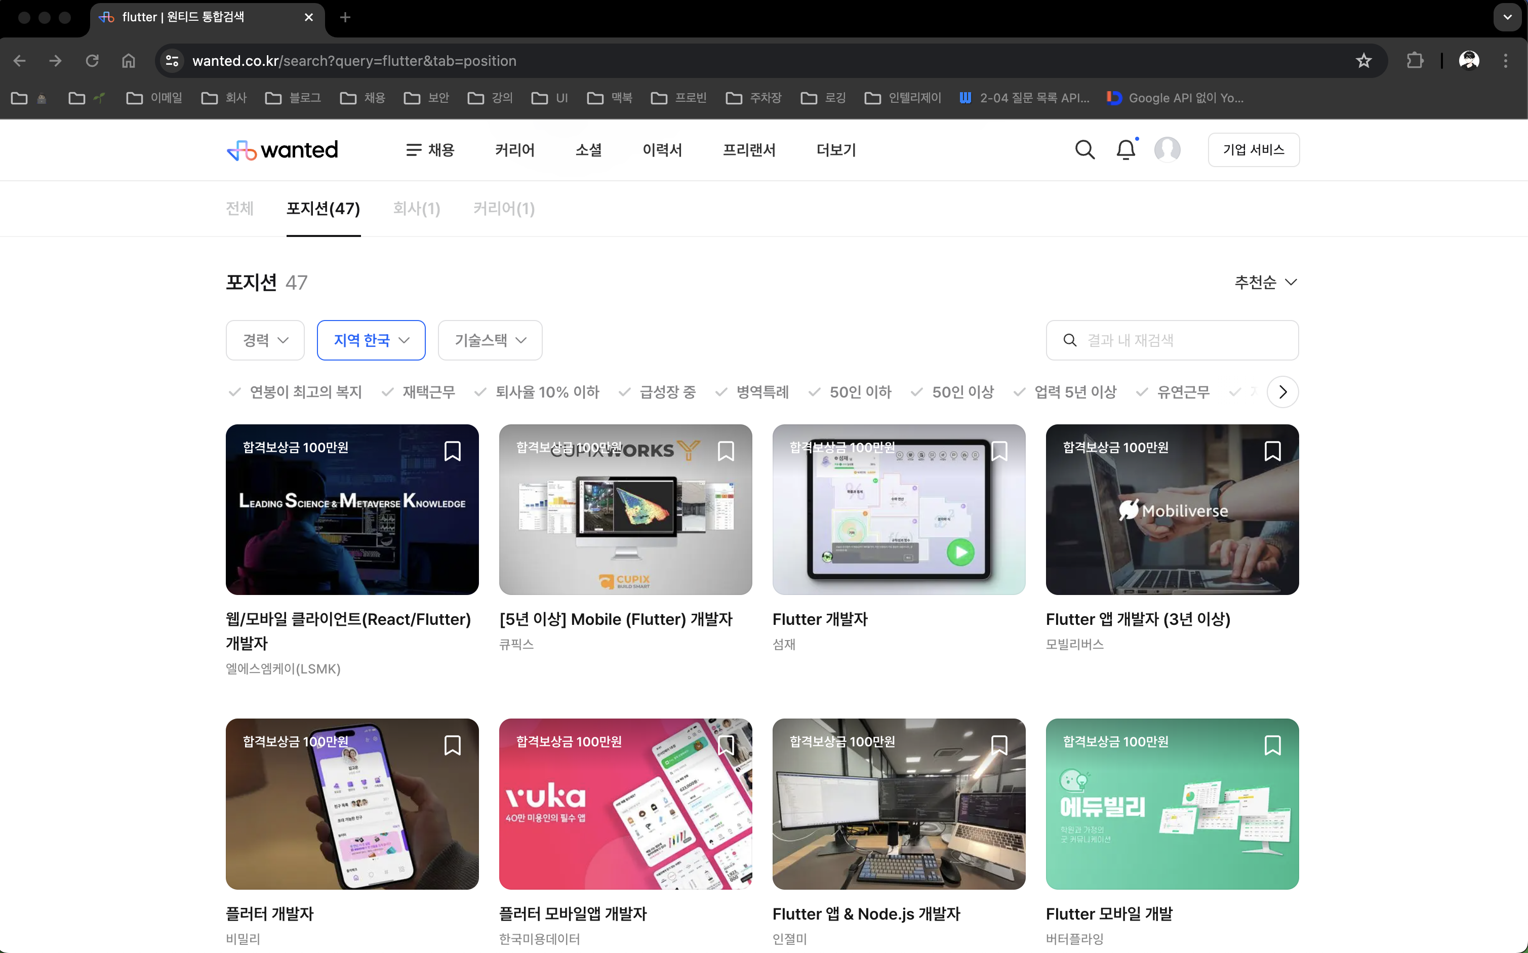Open the 지역 한국 dropdown
This screenshot has height=953, width=1528.
[x=371, y=340]
